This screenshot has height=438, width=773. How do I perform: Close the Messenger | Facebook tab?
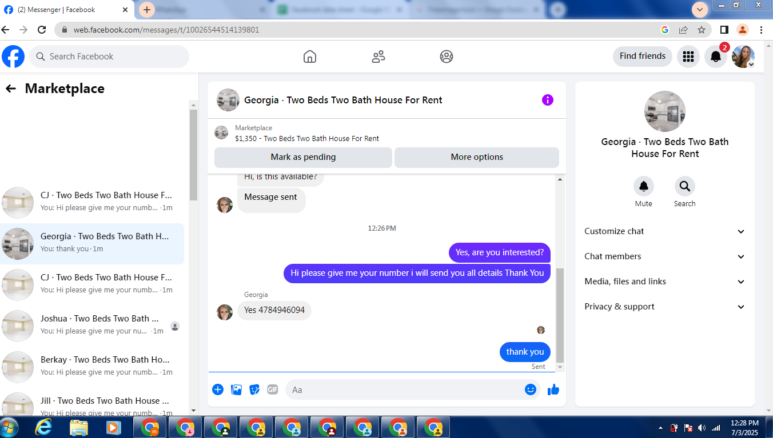tap(125, 10)
